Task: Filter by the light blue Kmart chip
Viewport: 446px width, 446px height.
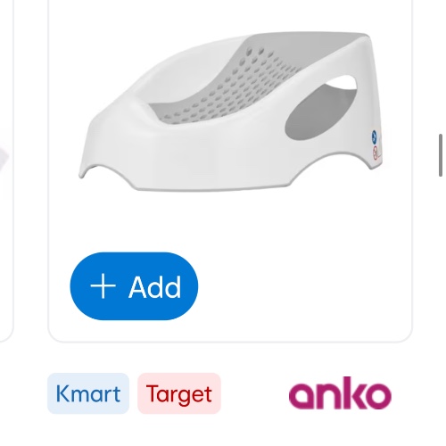Action: click(88, 393)
